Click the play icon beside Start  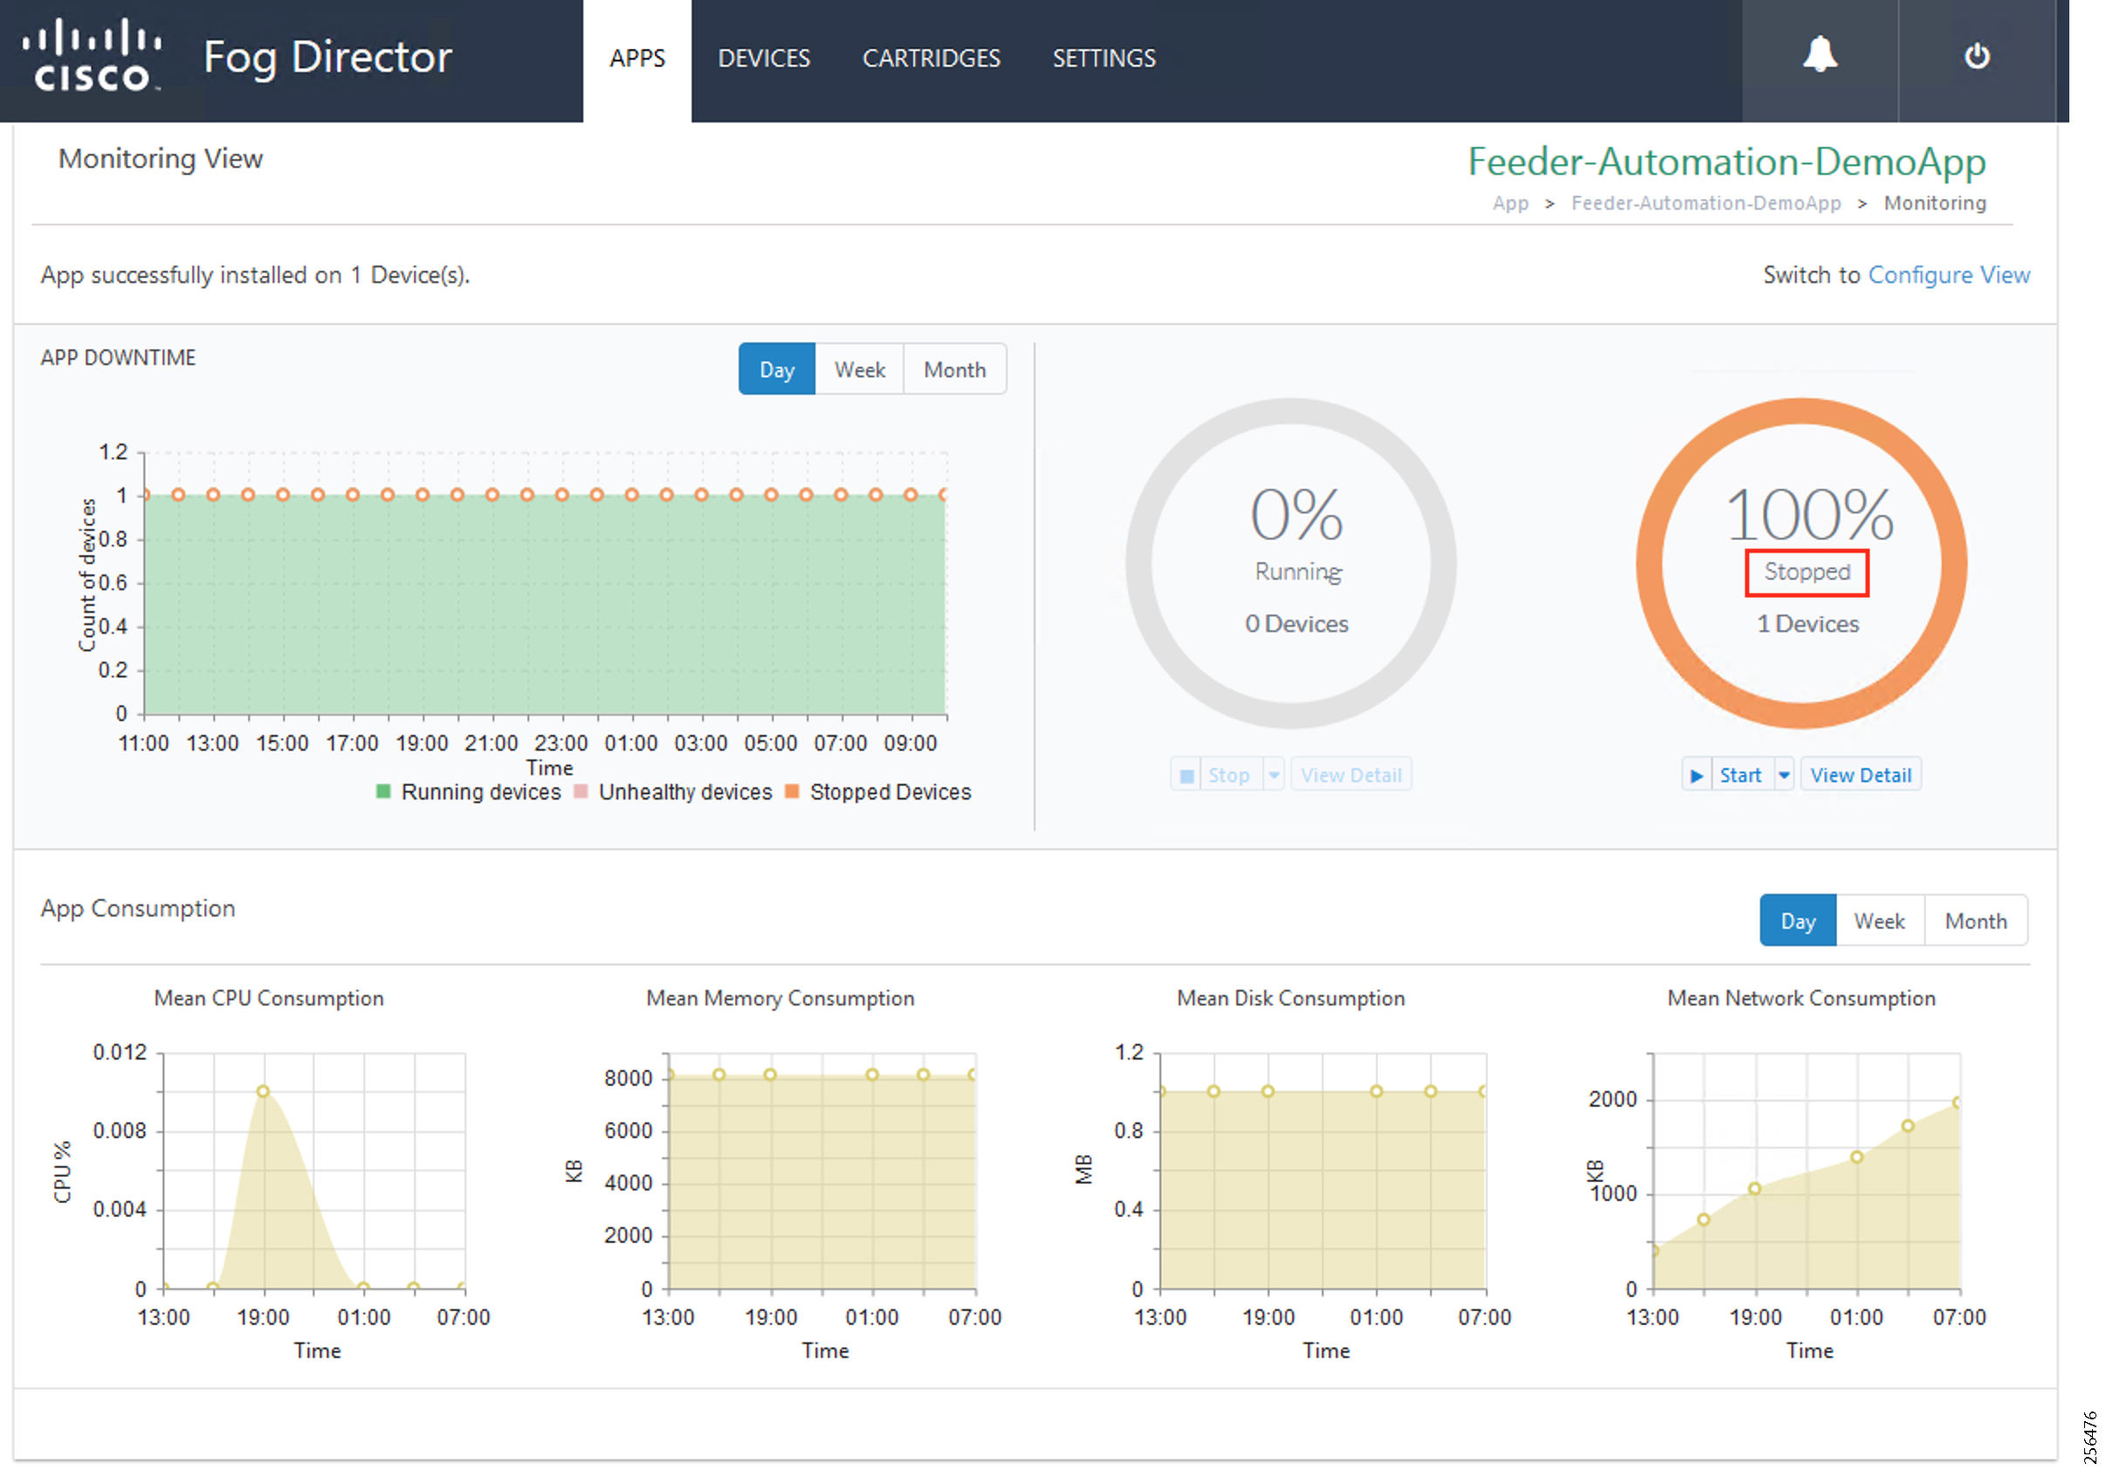[x=1696, y=775]
